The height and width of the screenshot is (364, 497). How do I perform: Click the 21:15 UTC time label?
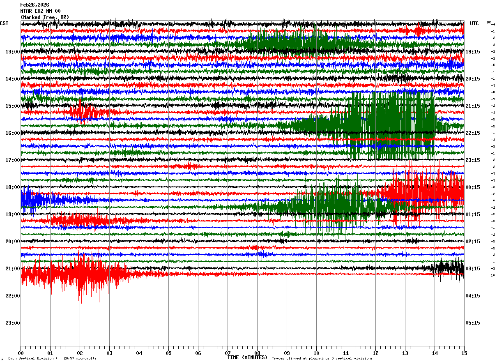473,106
